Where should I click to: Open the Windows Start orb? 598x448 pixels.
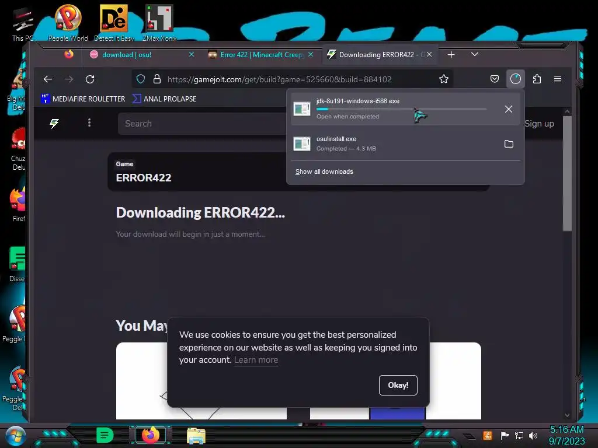(16, 436)
